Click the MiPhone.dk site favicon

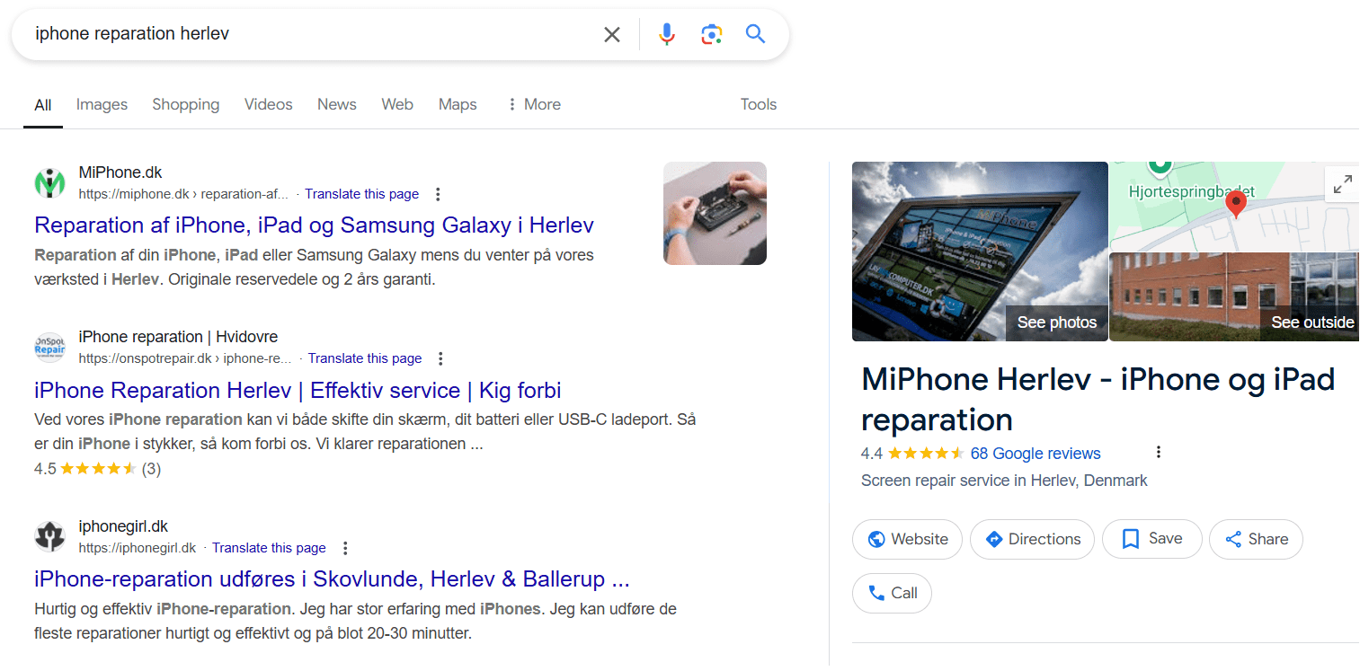tap(50, 182)
